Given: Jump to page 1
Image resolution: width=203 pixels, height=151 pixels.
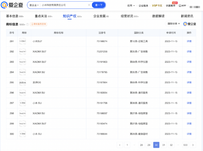Looking at the screenshot, I should coord(127,145).
